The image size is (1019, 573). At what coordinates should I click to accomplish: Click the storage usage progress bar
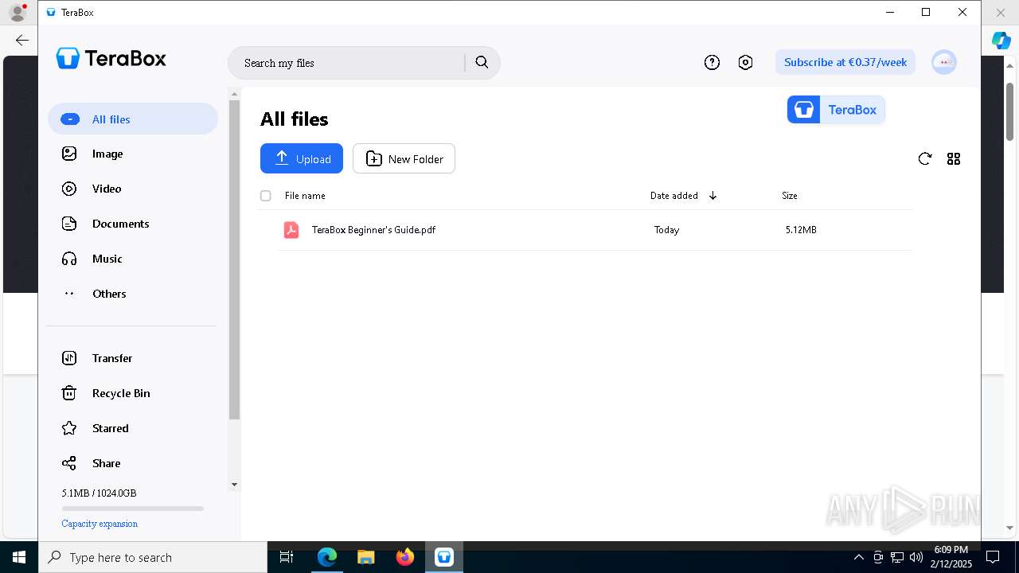pyautogui.click(x=133, y=509)
